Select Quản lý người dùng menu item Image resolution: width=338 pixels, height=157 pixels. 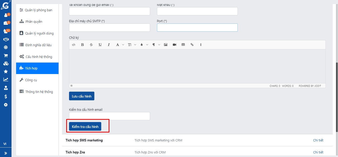point(39,33)
